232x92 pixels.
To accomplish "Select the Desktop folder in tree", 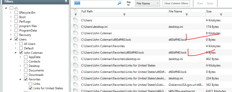I will click(x=34, y=66).
